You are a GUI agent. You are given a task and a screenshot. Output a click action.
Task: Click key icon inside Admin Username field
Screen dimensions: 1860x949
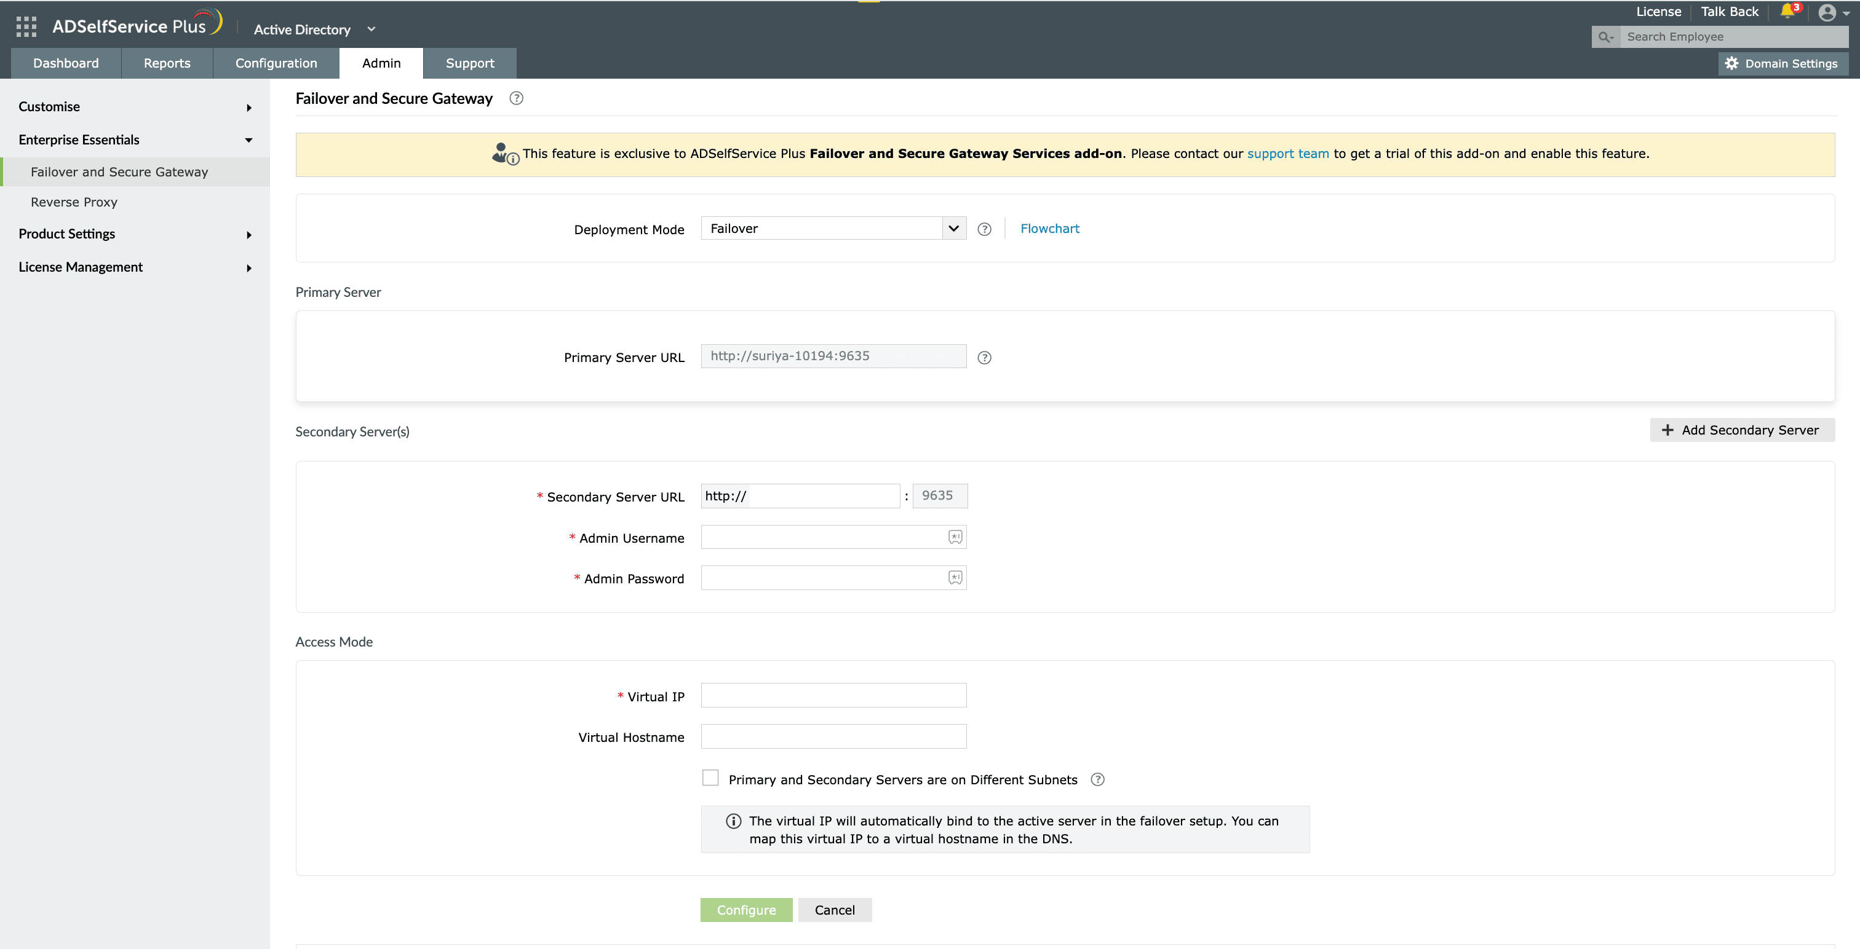955,537
